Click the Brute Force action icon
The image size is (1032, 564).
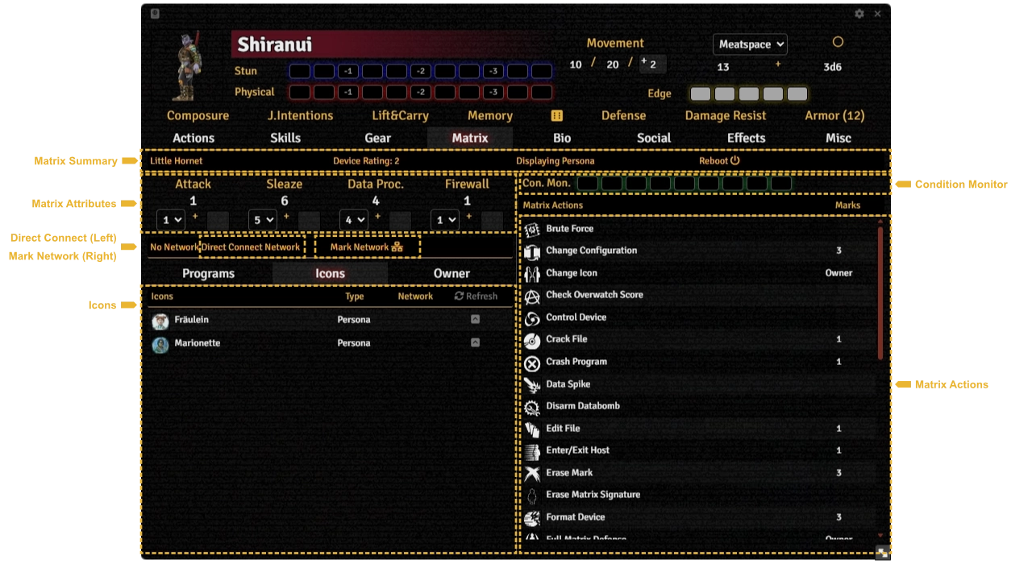point(532,230)
